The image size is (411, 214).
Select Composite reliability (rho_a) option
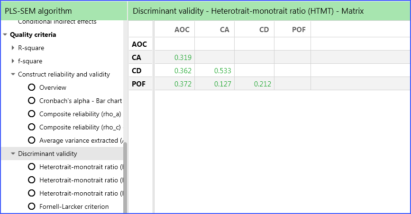pyautogui.click(x=32, y=114)
